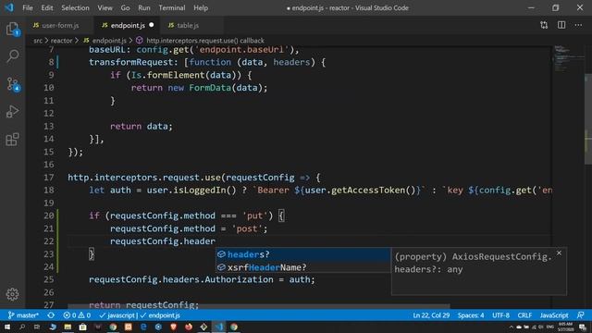Click the feedback icon in status bar
Viewport: 592px width, 333px height.
click(x=581, y=315)
